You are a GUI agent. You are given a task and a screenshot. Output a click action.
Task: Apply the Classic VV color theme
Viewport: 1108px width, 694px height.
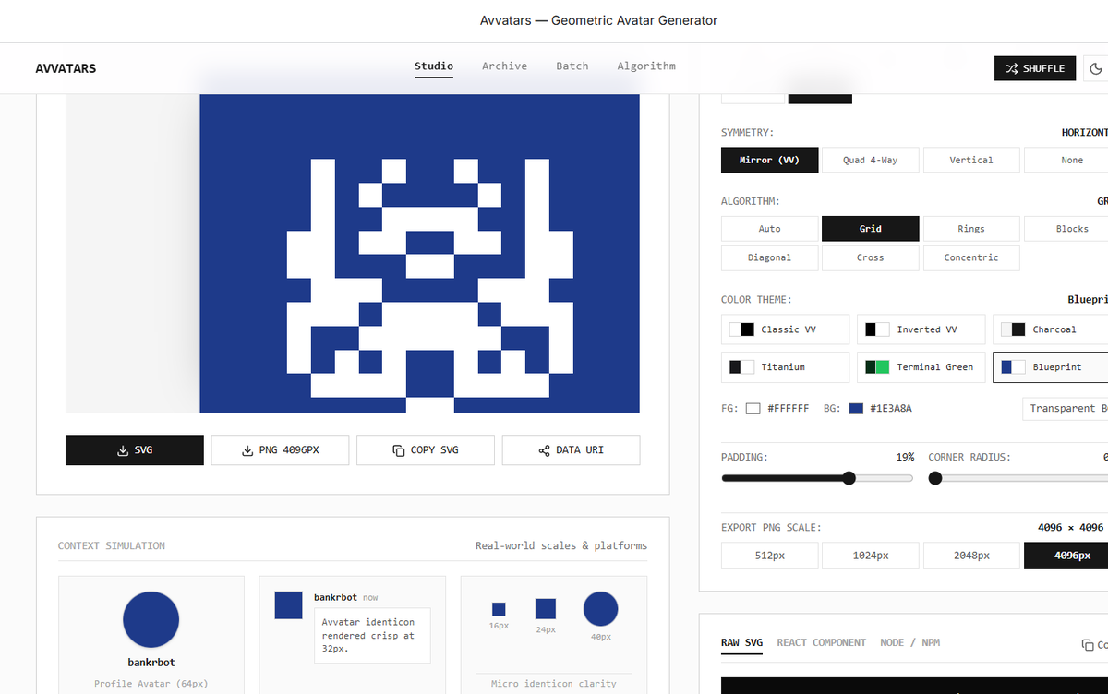pyautogui.click(x=785, y=329)
